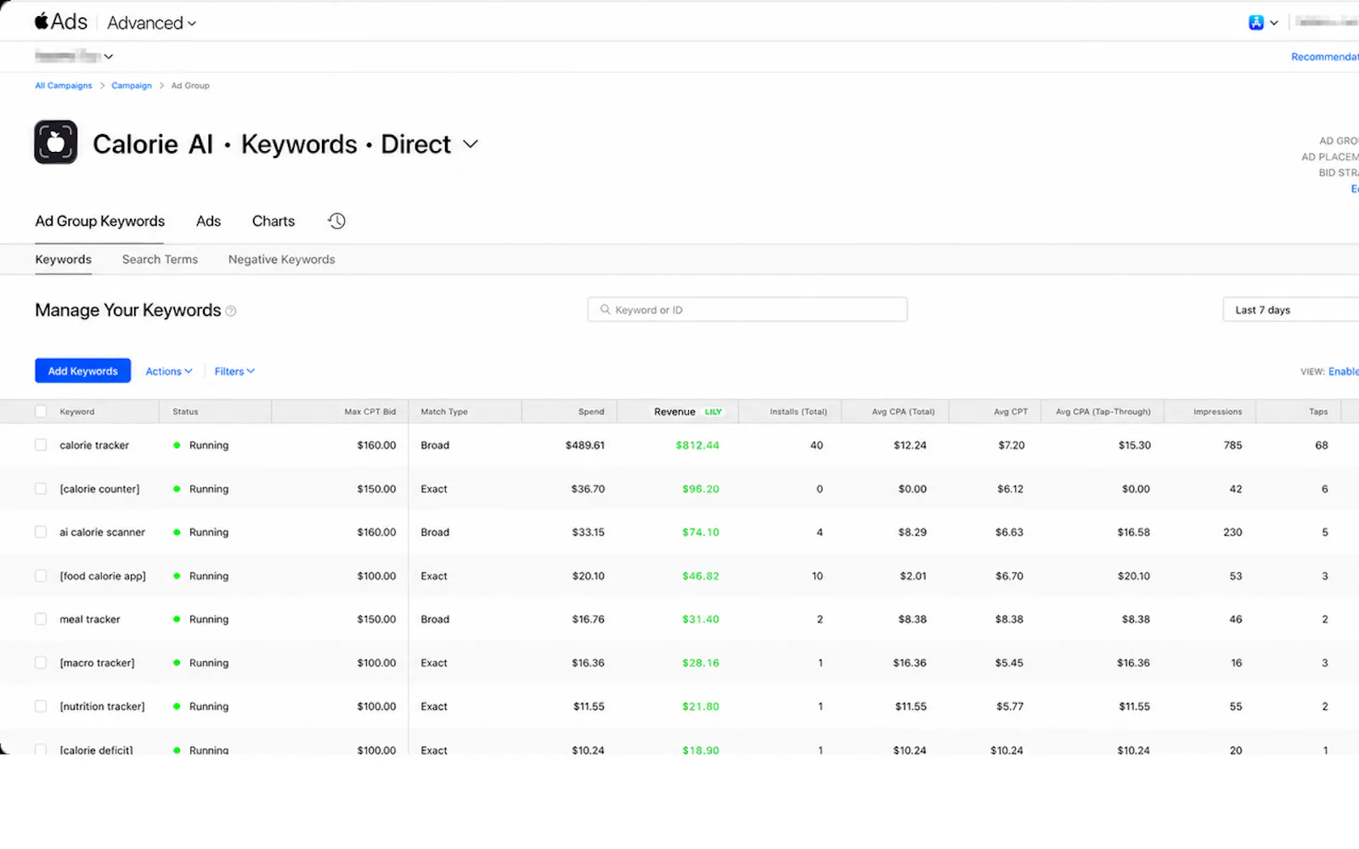Click the $812.44 revenue value
The image size is (1359, 849).
pos(697,445)
